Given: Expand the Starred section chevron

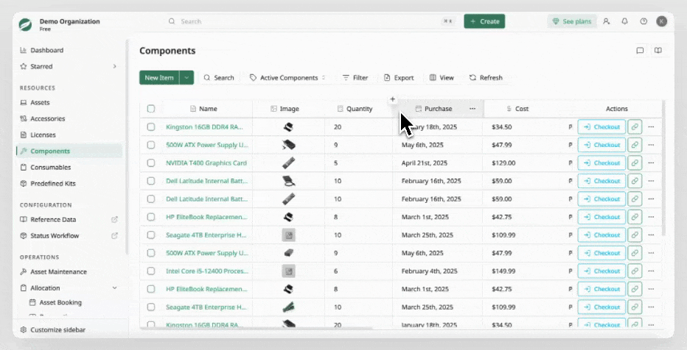Looking at the screenshot, I should [x=115, y=66].
